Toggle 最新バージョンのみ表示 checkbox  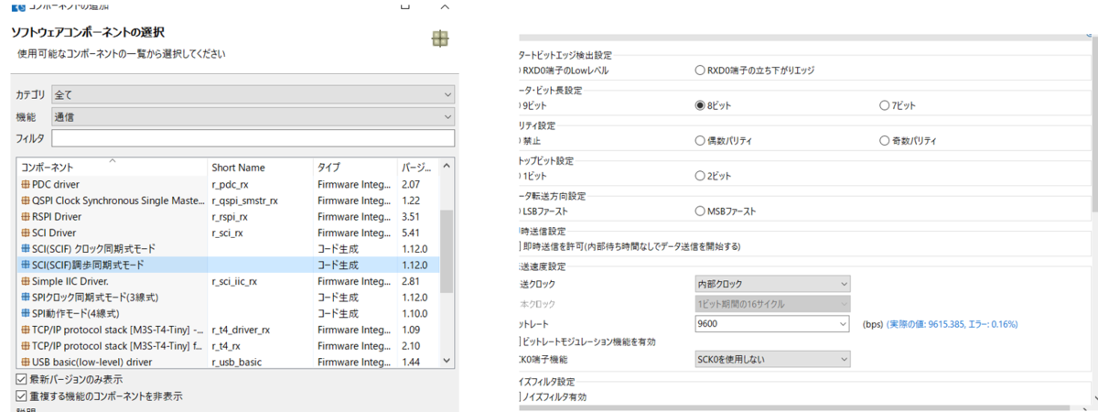click(21, 379)
